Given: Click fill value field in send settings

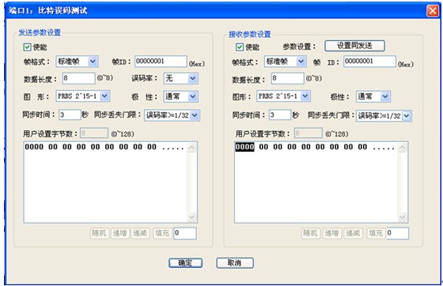Looking at the screenshot, I should coord(185,233).
